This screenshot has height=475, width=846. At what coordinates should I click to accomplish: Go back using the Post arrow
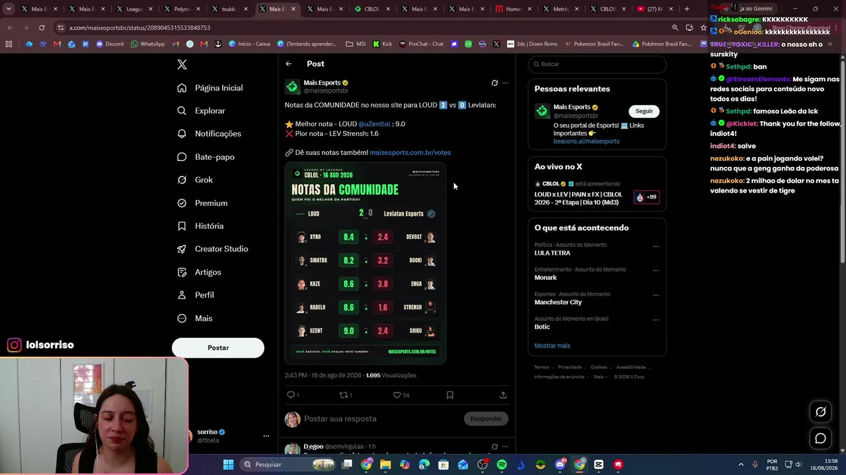(289, 64)
